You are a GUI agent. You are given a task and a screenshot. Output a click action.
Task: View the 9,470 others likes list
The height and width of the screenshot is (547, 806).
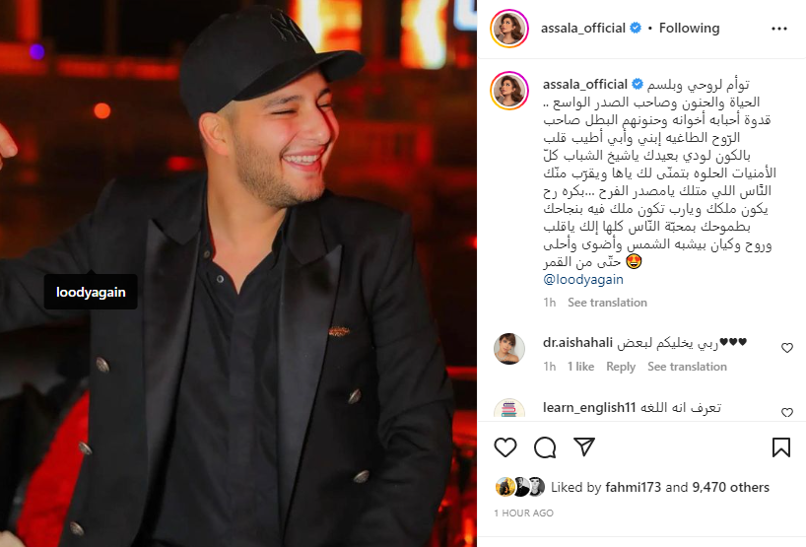coord(730,487)
